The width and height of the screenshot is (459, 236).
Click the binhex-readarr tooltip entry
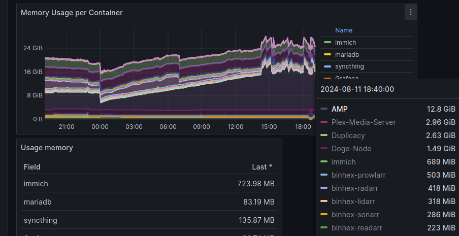coord(357,227)
